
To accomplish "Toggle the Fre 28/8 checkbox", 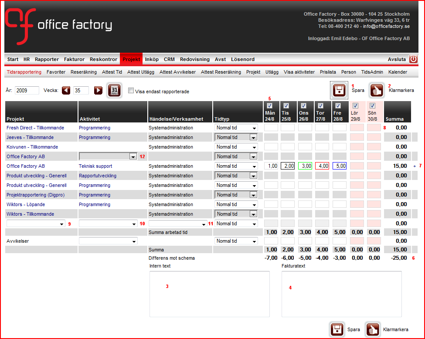I will [x=338, y=106].
